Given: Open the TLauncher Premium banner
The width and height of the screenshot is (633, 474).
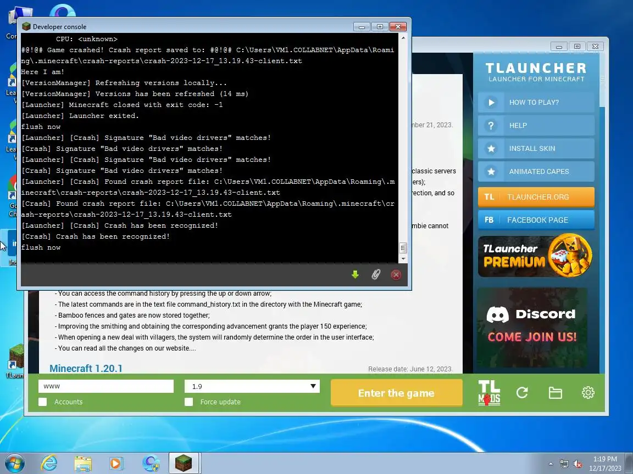Looking at the screenshot, I should 536,256.
